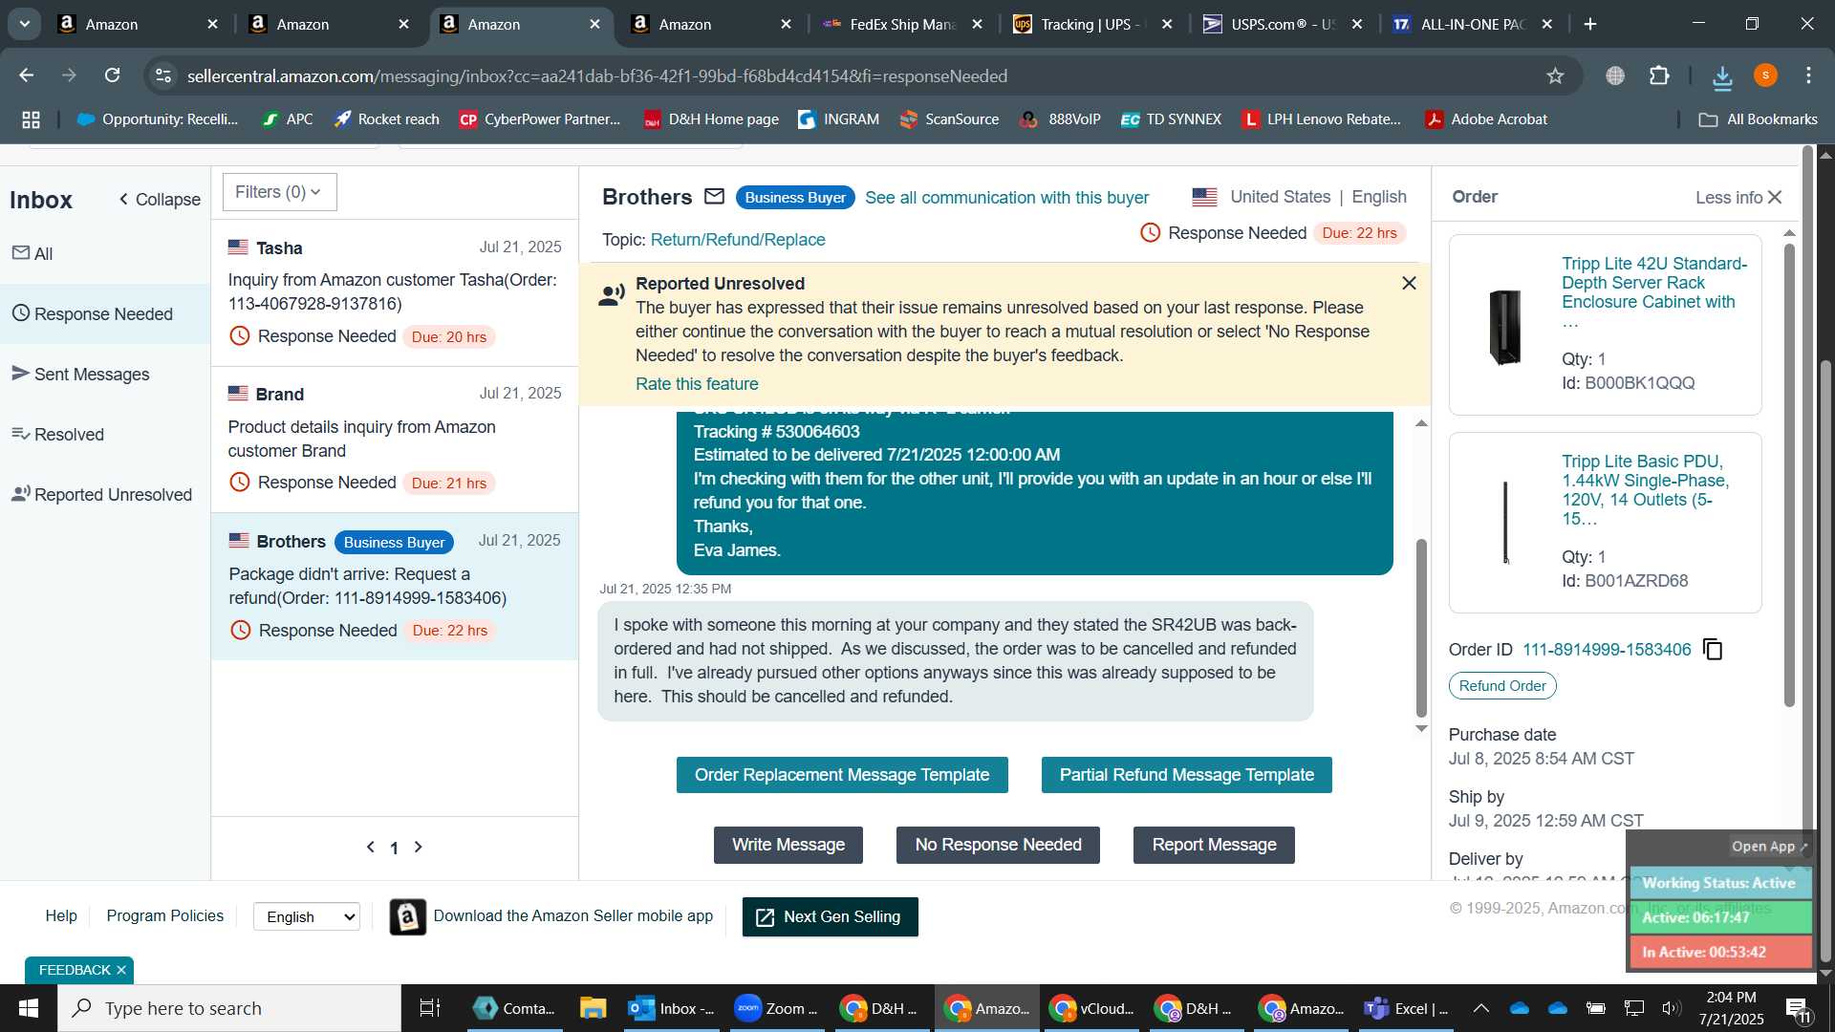Viewport: 1835px width, 1032px height.
Task: Click Less info to hide order panel
Action: tap(1738, 197)
